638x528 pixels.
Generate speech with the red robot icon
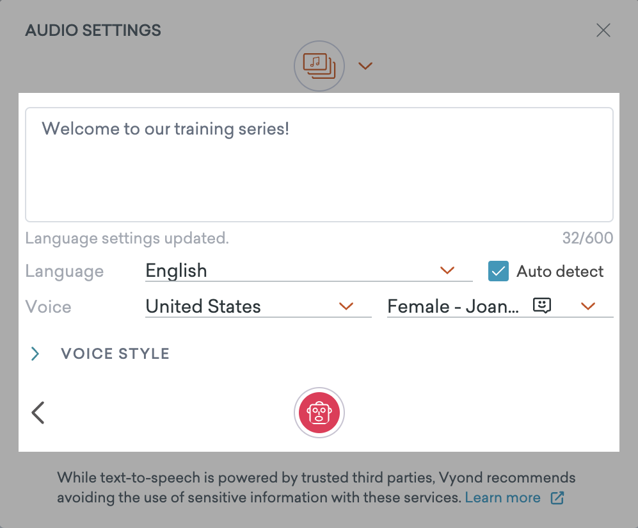click(319, 412)
